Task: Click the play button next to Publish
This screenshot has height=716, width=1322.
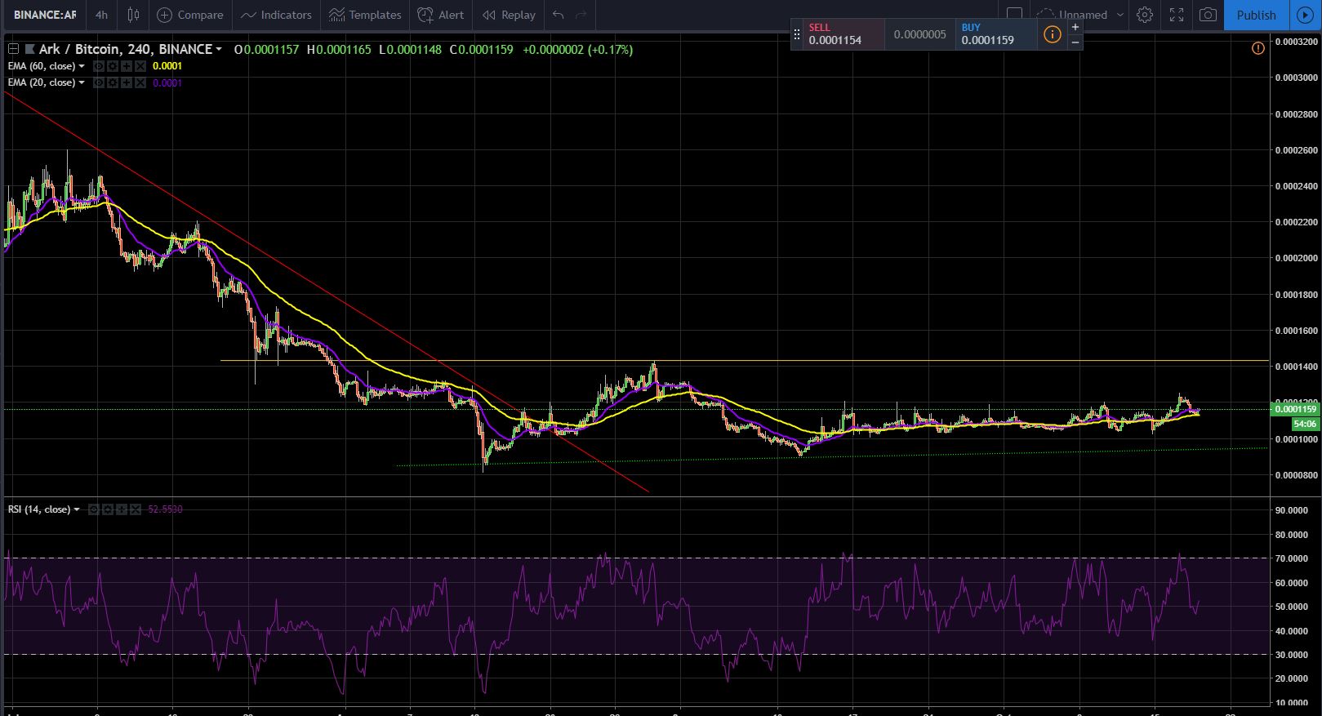Action: [x=1305, y=15]
